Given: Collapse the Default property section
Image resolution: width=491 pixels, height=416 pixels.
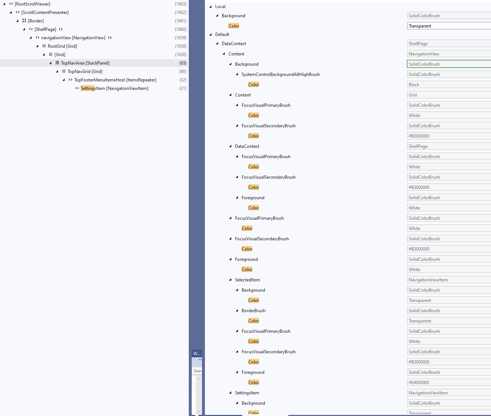Looking at the screenshot, I should tap(210, 34).
